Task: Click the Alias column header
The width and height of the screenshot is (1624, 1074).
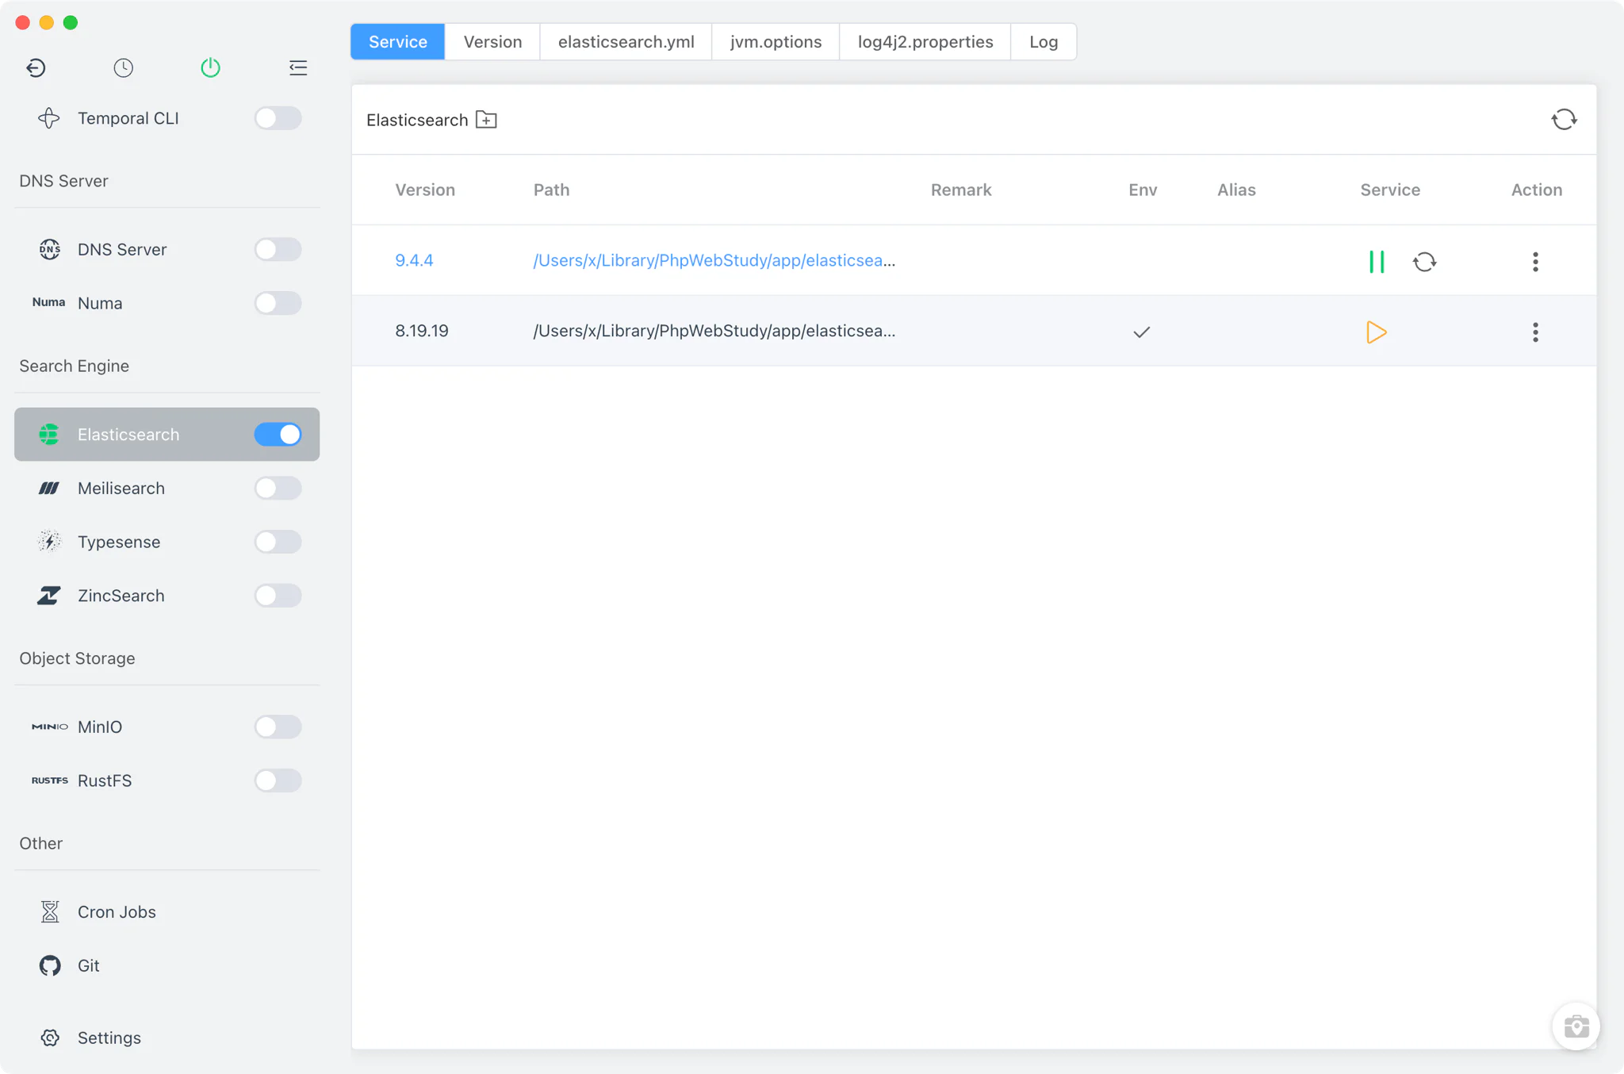Action: click(x=1236, y=190)
